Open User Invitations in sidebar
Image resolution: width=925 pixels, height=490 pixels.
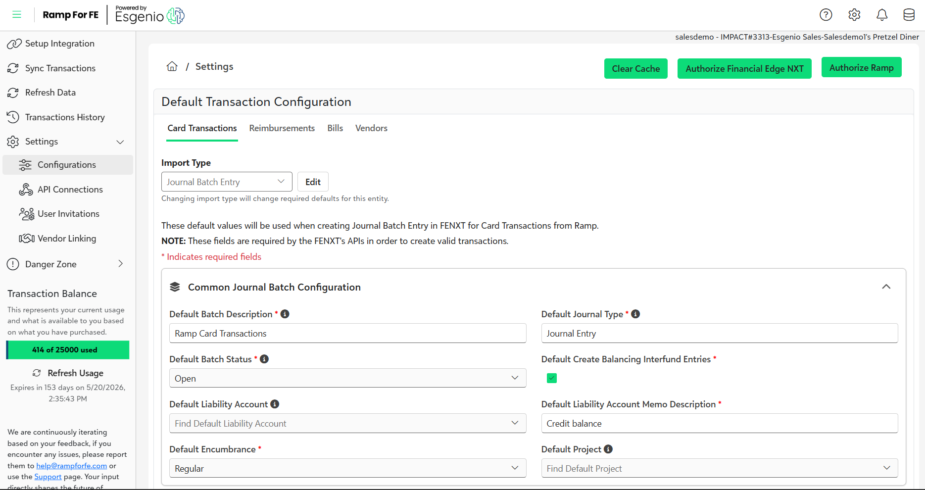(68, 214)
